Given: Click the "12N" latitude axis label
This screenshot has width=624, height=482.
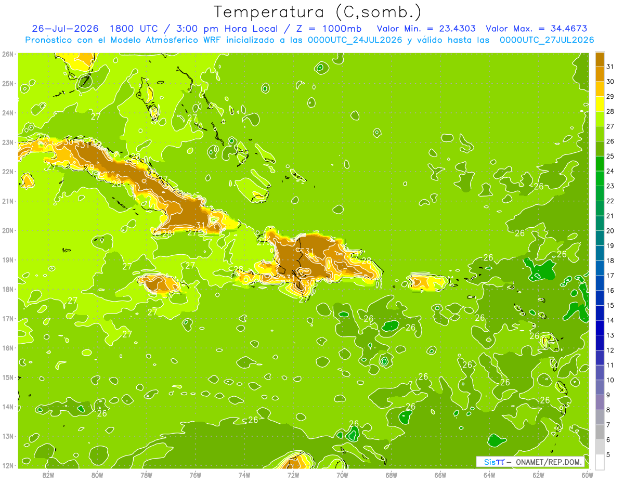Looking at the screenshot, I should tap(8, 465).
